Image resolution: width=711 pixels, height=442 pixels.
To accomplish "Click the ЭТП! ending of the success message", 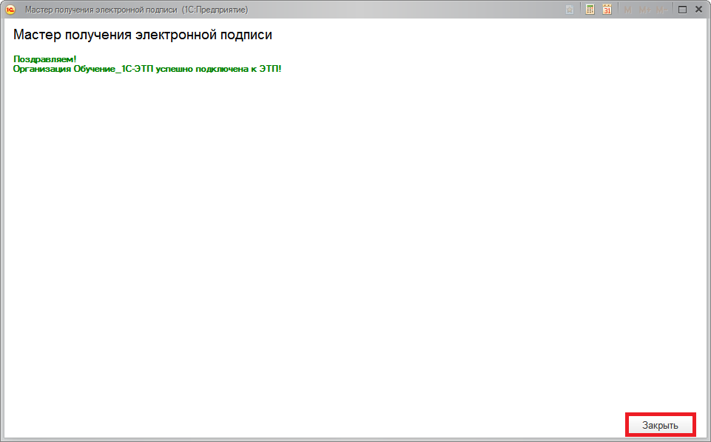I will [271, 68].
